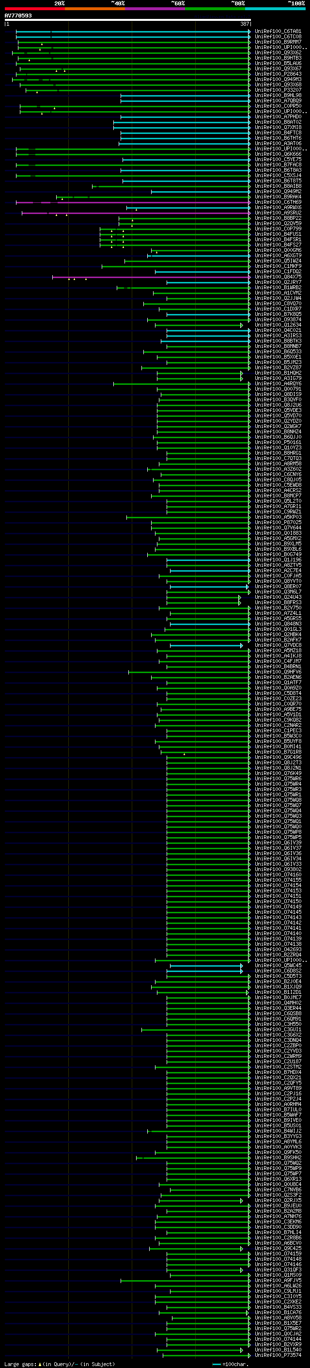Select the UniRef100_Q949M2 label
This screenshot has height=1368, width=310.
(278, 192)
